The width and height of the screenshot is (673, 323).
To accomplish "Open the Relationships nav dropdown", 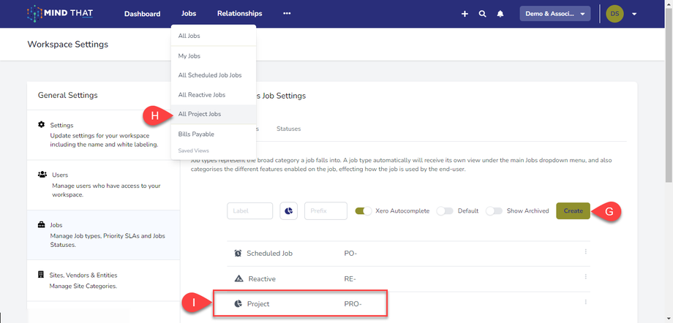I will [x=239, y=14].
